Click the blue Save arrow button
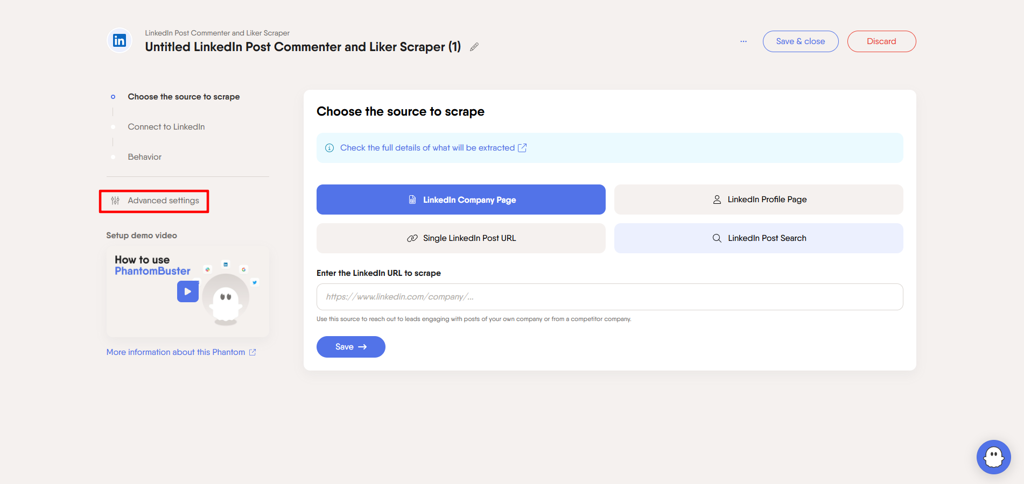The image size is (1024, 484). pos(350,347)
